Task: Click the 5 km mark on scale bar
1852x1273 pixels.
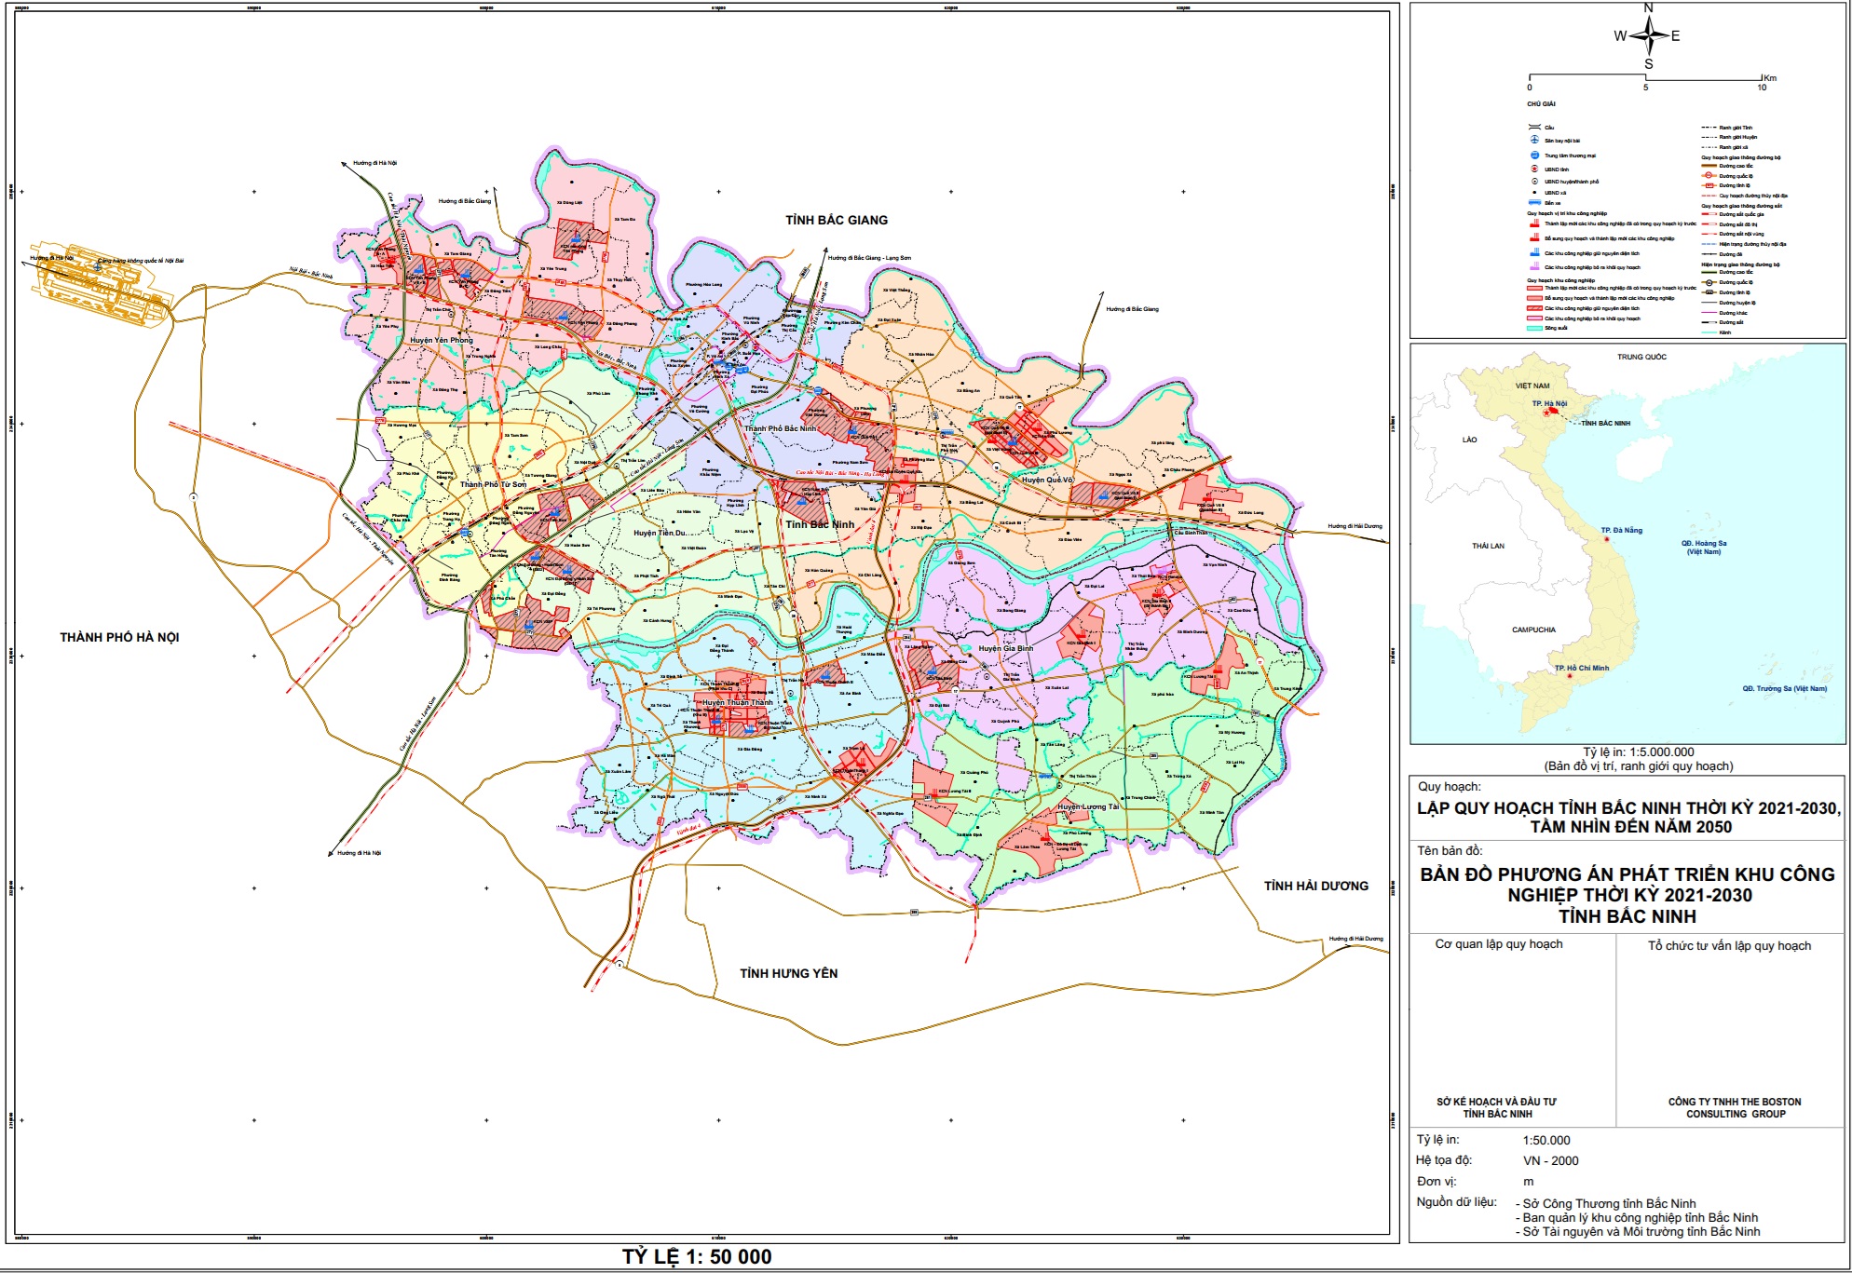Action: click(x=1645, y=77)
